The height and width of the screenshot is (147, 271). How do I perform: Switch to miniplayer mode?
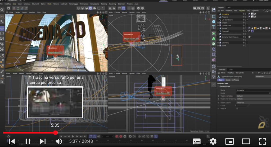tap(229, 141)
